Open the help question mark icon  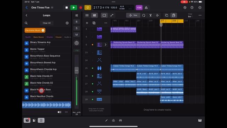tap(192, 7)
